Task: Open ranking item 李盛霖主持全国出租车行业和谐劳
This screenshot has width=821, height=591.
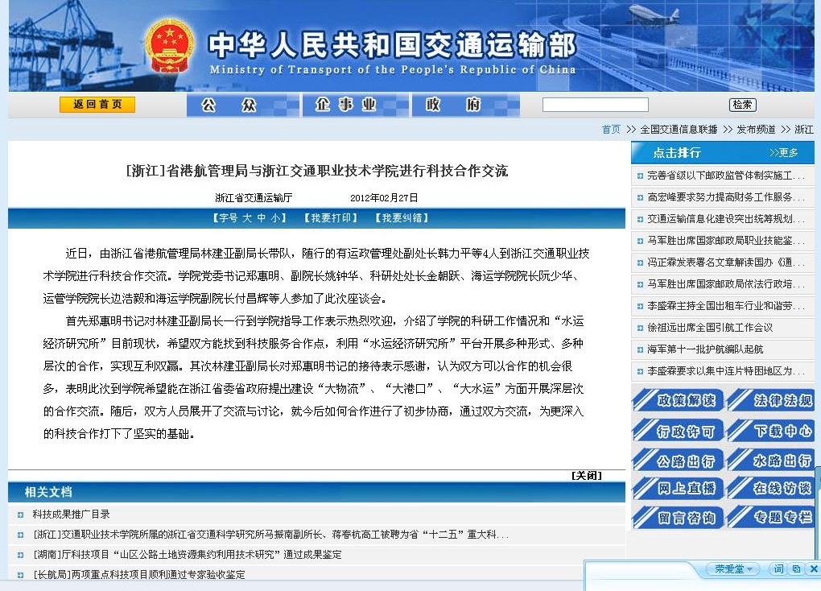Action: (726, 305)
